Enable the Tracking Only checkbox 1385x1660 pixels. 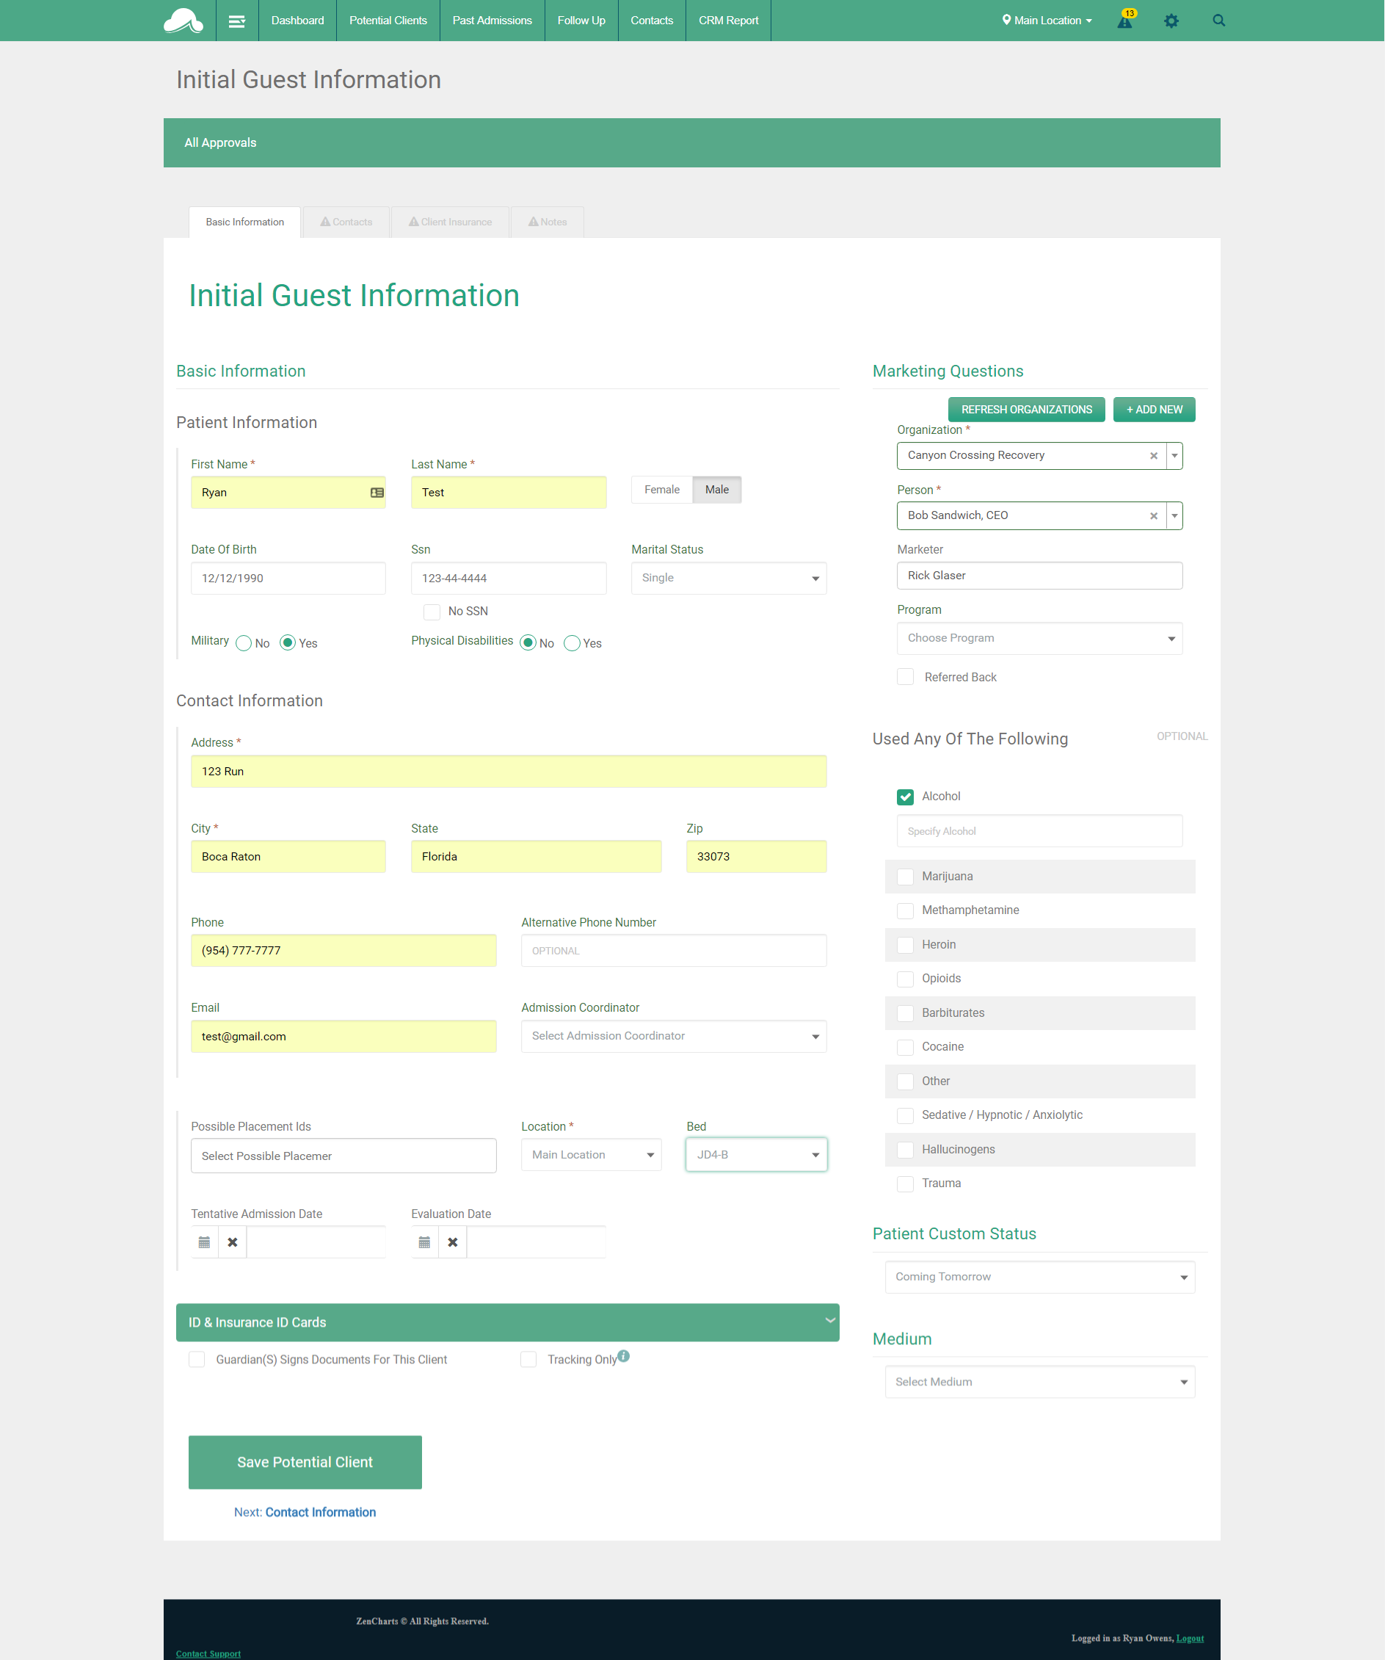(528, 1360)
